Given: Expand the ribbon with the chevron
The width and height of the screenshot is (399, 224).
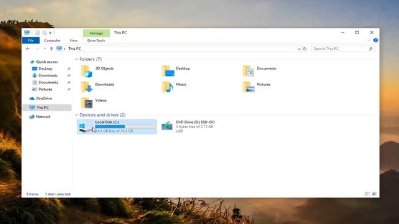Looking at the screenshot, I should [x=368, y=40].
